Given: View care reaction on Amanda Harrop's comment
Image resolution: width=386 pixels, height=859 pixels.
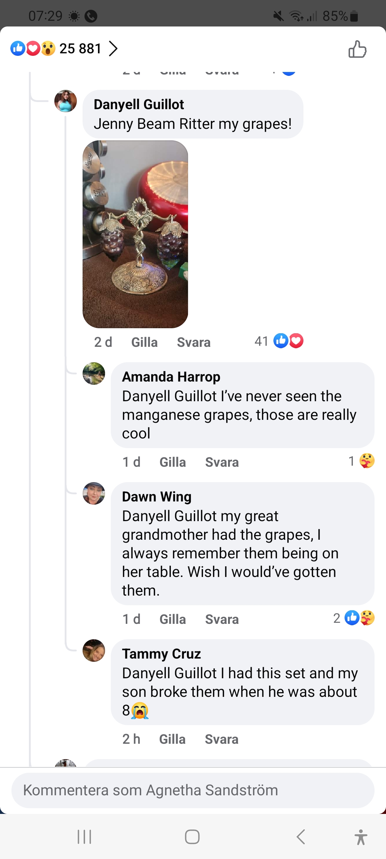Looking at the screenshot, I should tap(362, 461).
